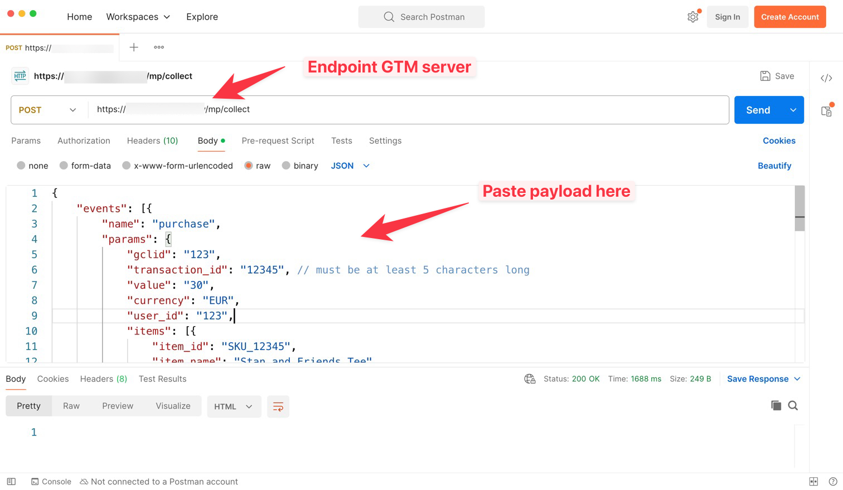Click the network globe icon near Status

[530, 379]
